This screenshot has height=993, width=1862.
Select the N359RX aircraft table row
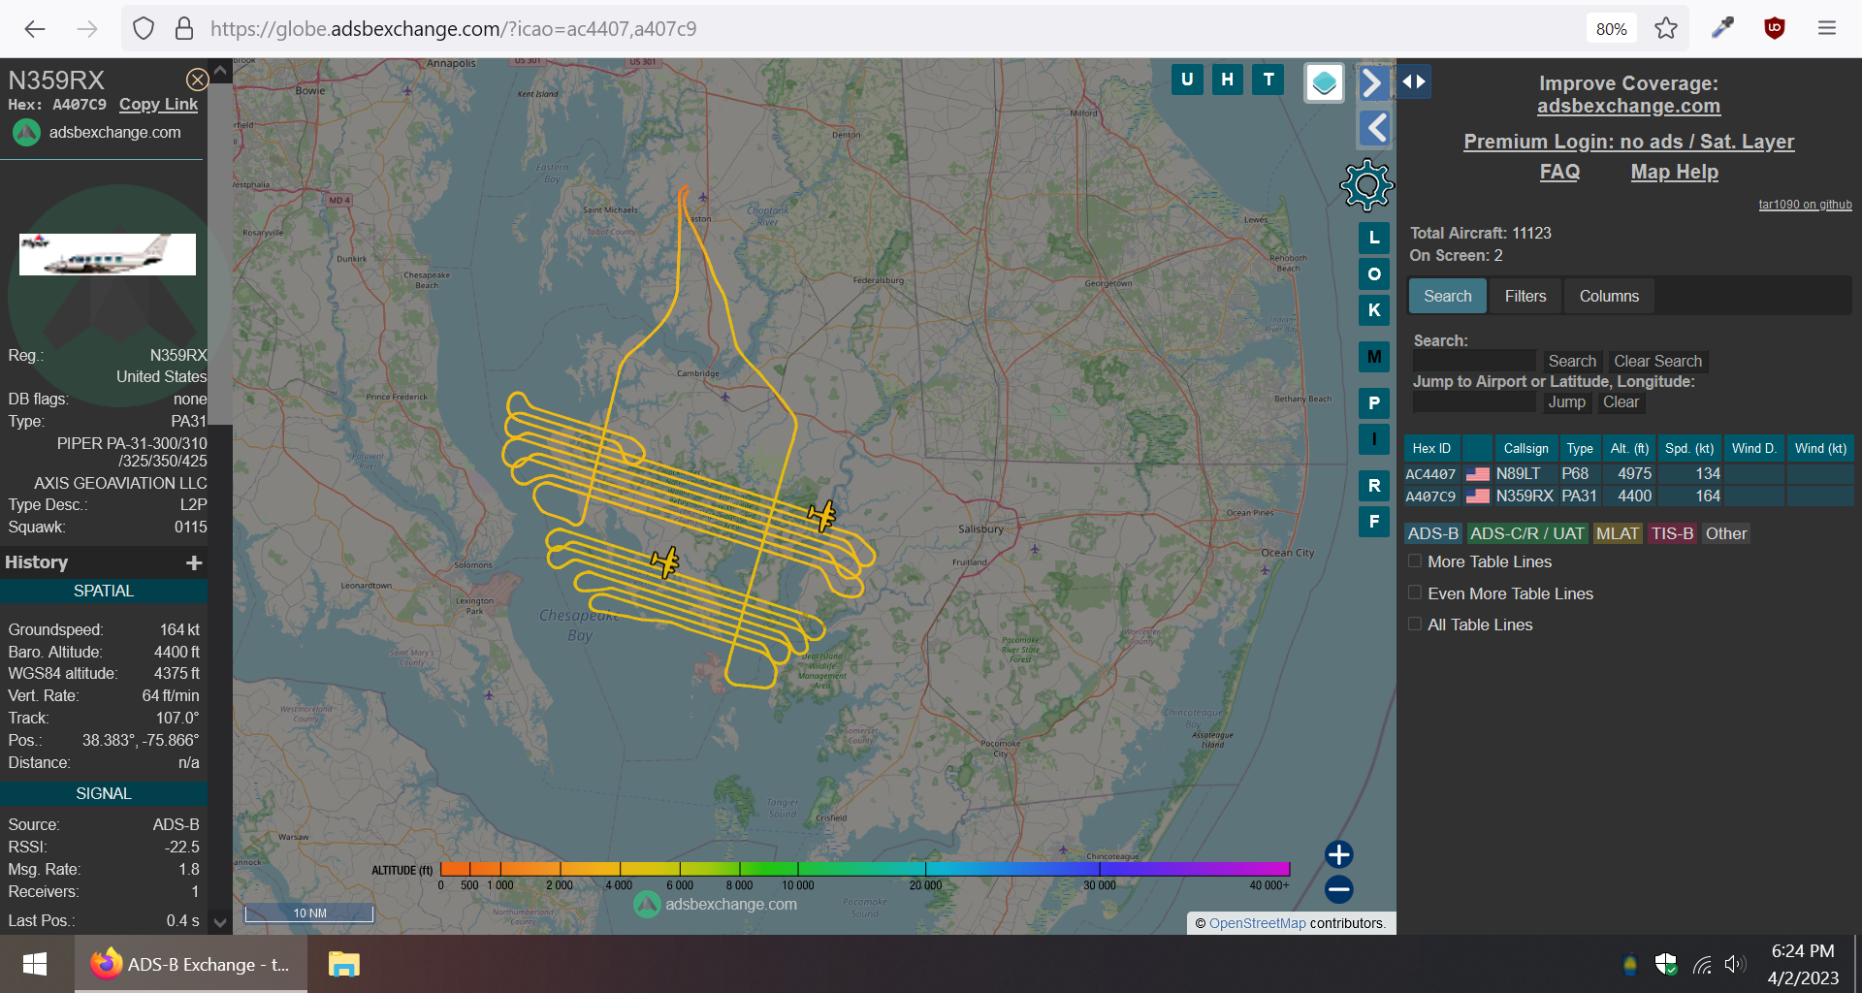[1628, 496]
